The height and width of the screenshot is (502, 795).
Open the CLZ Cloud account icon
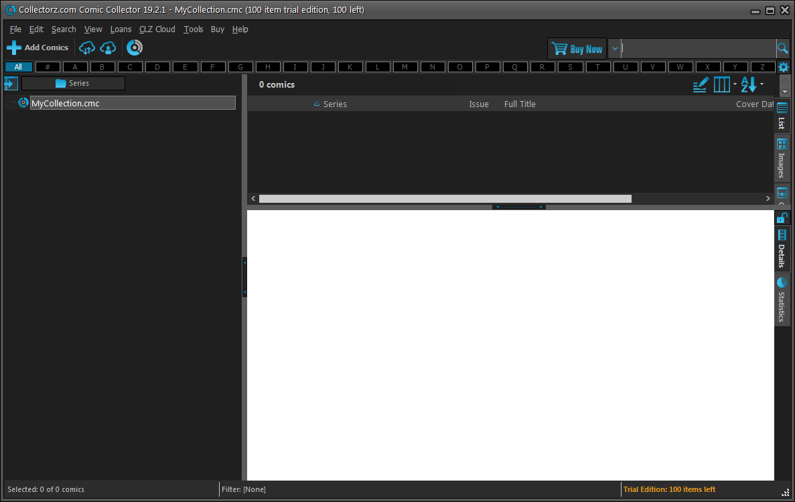click(x=108, y=48)
